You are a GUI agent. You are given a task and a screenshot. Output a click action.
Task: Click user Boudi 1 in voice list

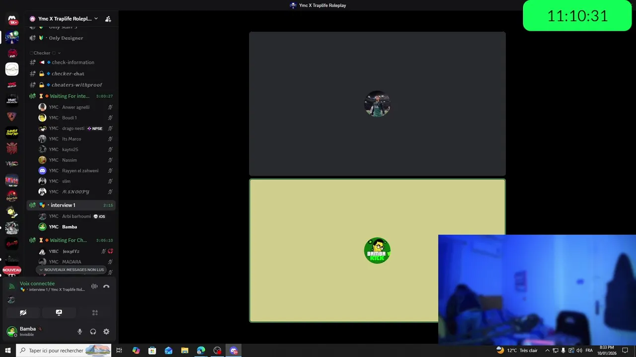click(x=76, y=118)
